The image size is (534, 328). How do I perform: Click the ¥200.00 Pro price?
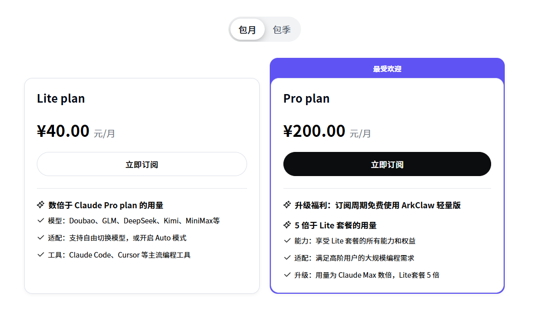(x=315, y=131)
